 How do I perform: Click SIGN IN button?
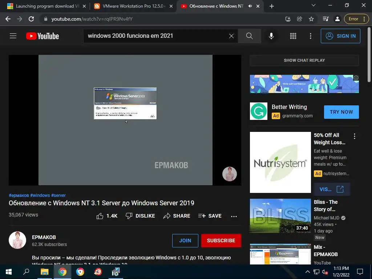340,36
